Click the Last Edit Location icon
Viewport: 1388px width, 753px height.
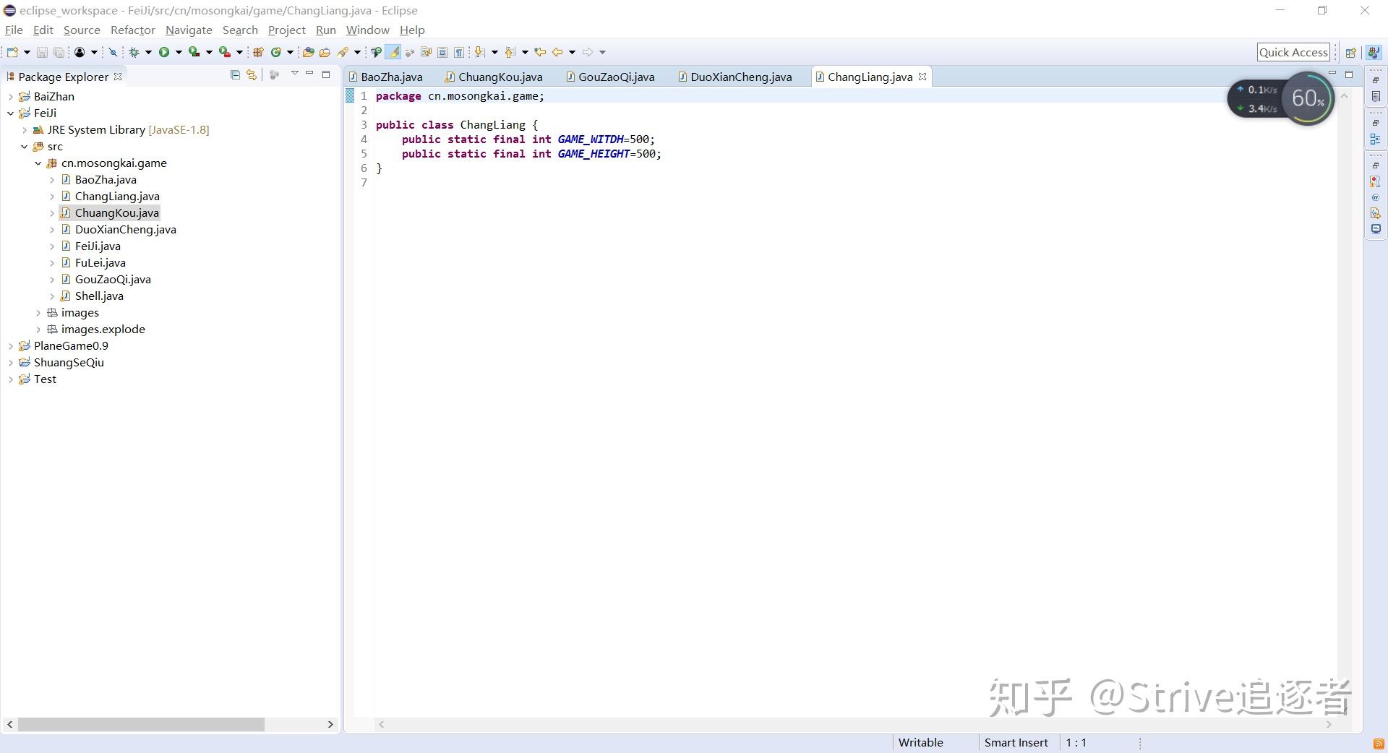[x=539, y=51]
